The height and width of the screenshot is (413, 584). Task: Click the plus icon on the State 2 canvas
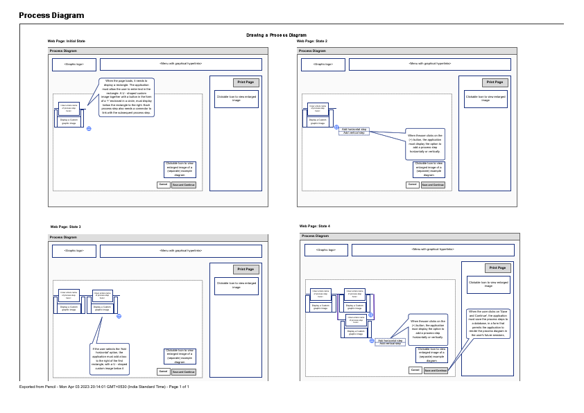coord(336,127)
